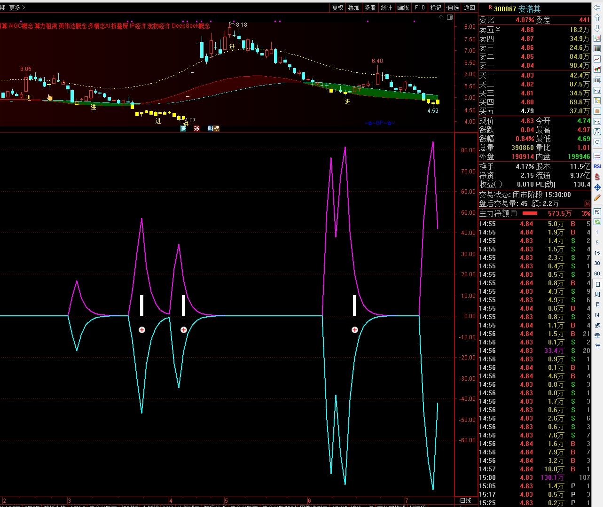Click the 停 tag below price chart
Image resolution: width=603 pixels, height=507 pixels.
pyautogui.click(x=183, y=129)
